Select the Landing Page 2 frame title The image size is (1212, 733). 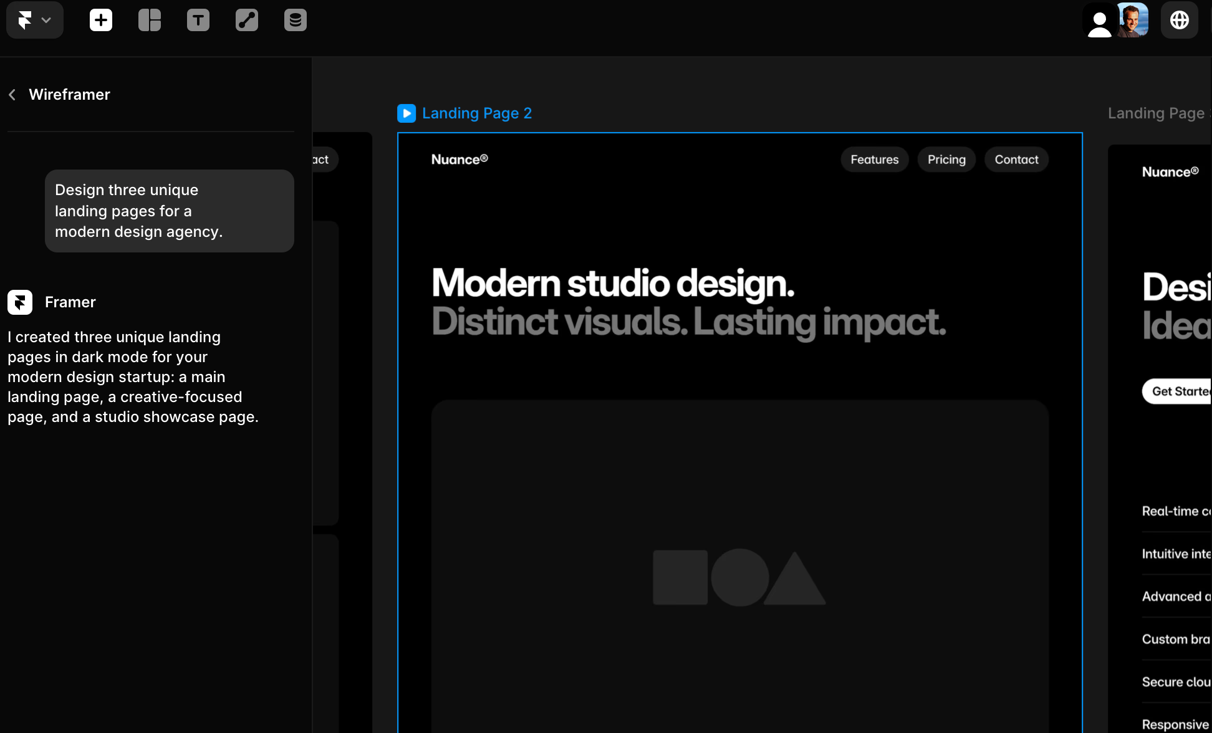[x=476, y=113]
